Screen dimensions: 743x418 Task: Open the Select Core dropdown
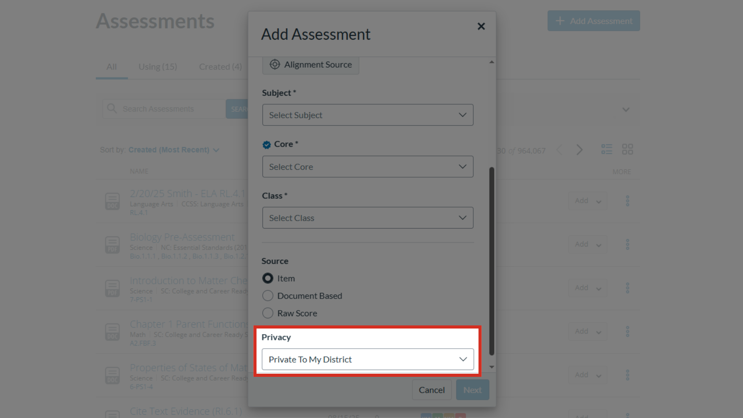[368, 167]
